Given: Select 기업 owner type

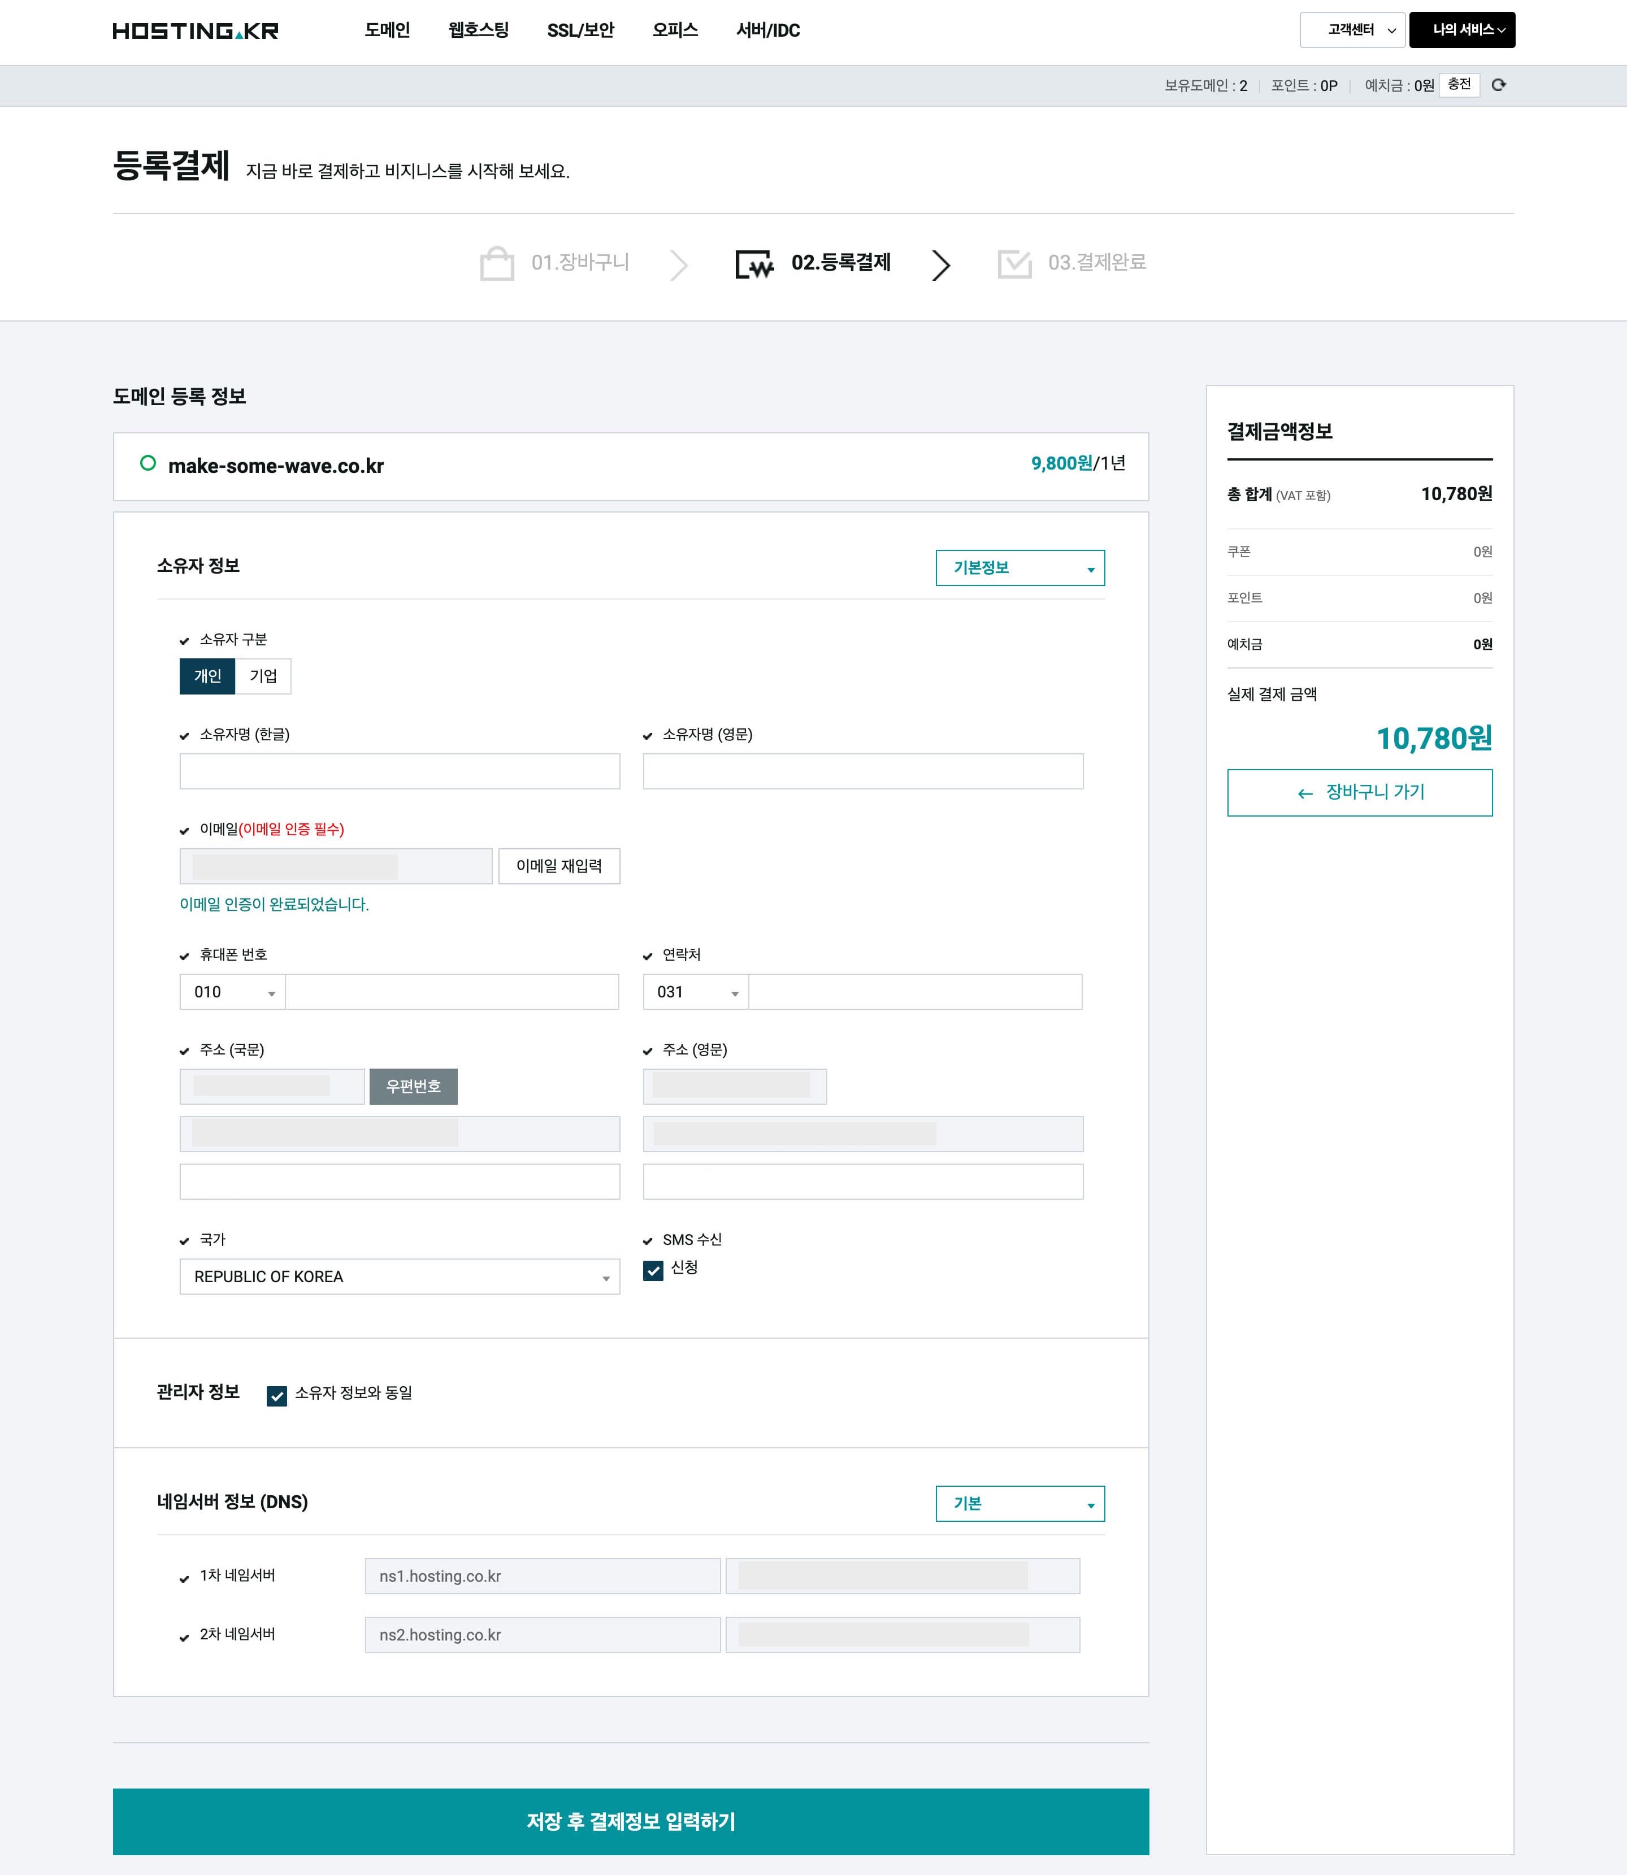Looking at the screenshot, I should [x=263, y=676].
